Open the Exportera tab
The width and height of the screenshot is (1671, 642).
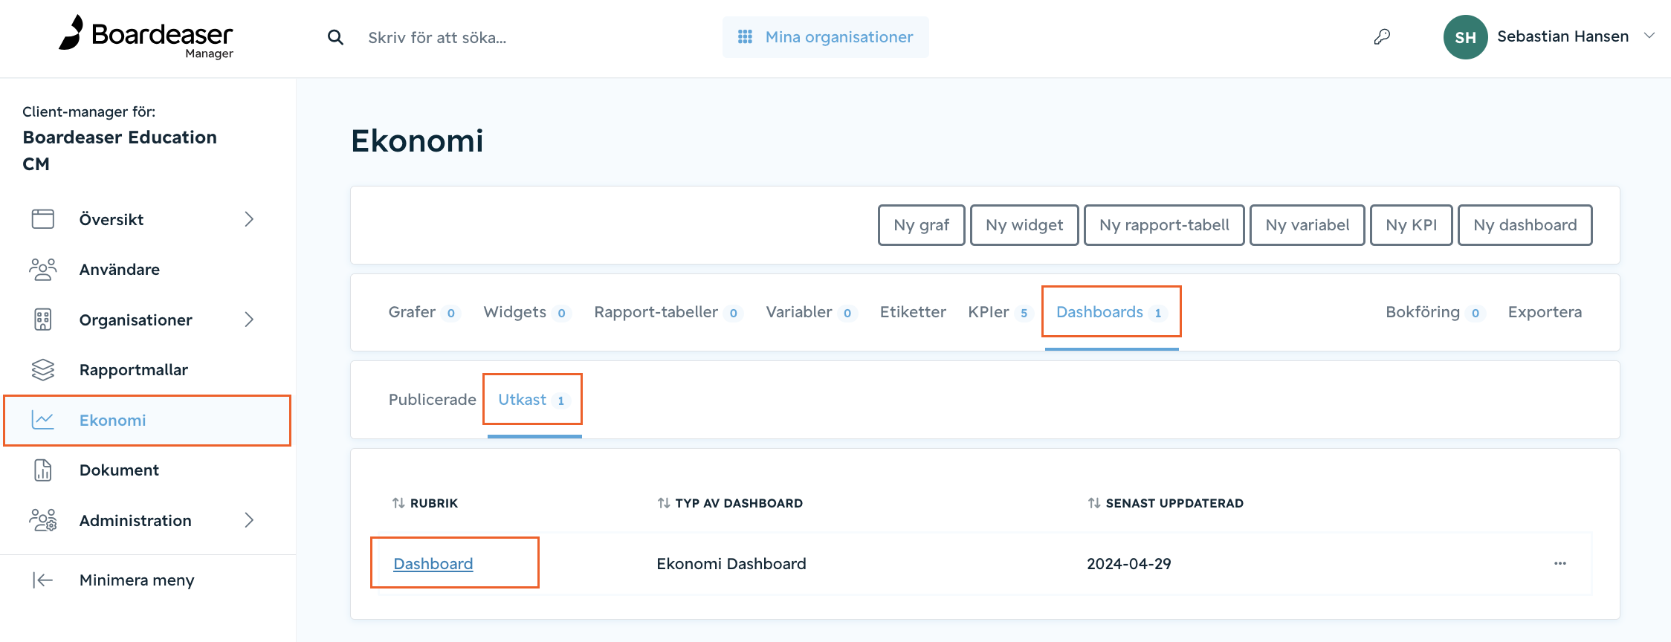point(1545,312)
